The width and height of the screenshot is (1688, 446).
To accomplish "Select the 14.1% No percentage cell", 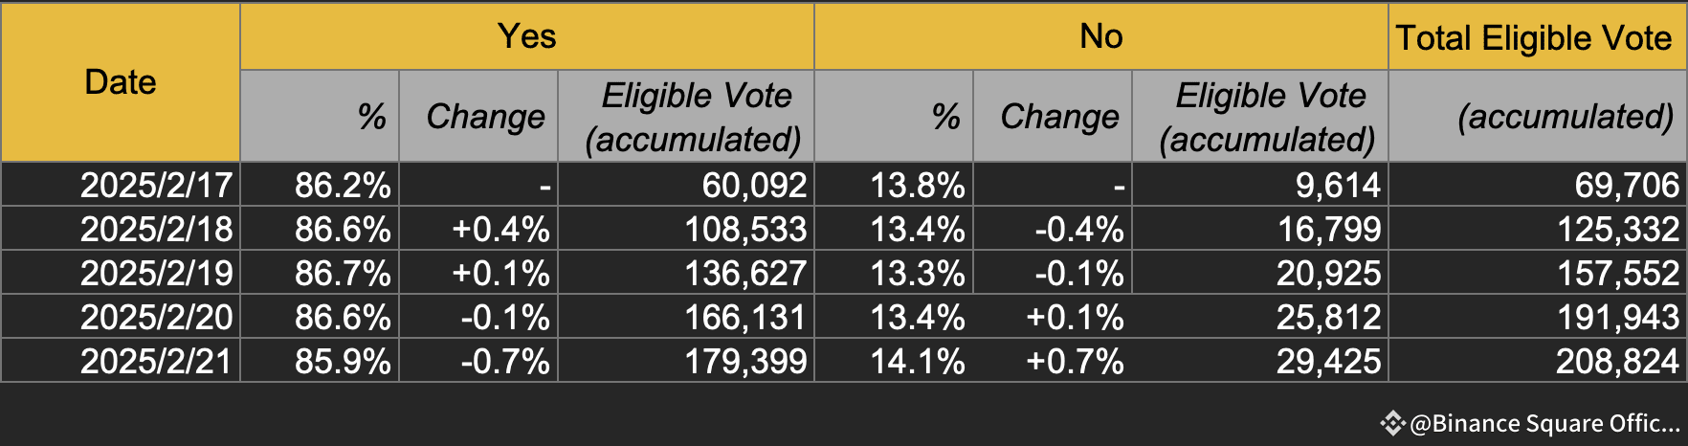I will [917, 361].
